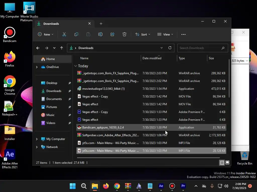This screenshot has height=192, width=257.
Task: Open the View dropdown menu
Action: (165, 34)
